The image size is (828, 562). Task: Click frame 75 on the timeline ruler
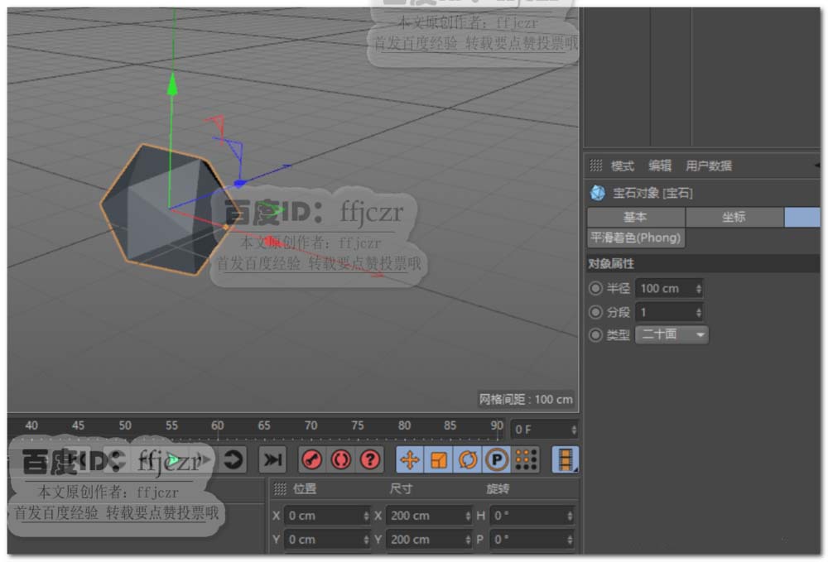358,425
